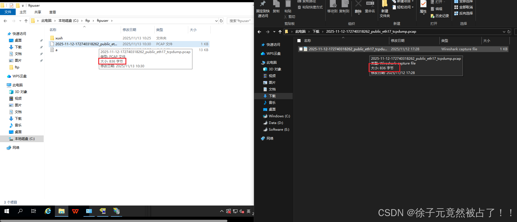This screenshot has height=222, width=517.
Task: Click the taskbar search magnifier icon
Action: 20,211
